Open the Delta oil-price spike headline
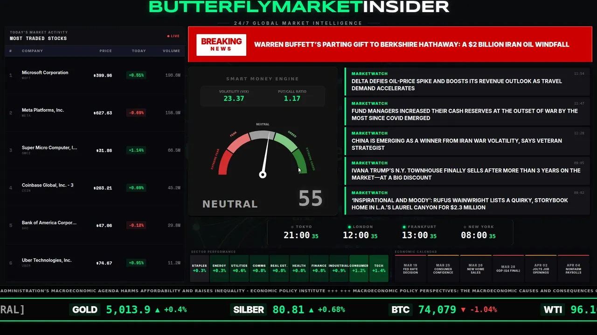597x335 pixels. pos(466,81)
